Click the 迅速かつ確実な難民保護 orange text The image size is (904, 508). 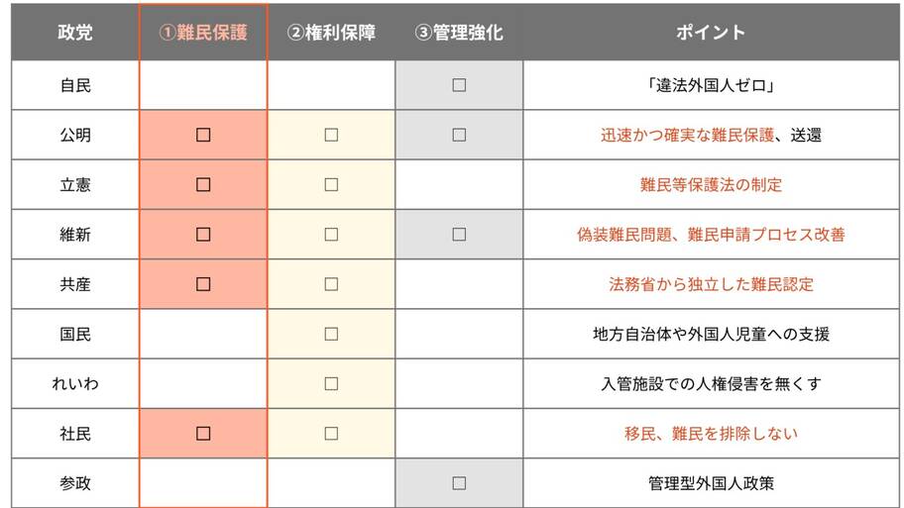[687, 136]
